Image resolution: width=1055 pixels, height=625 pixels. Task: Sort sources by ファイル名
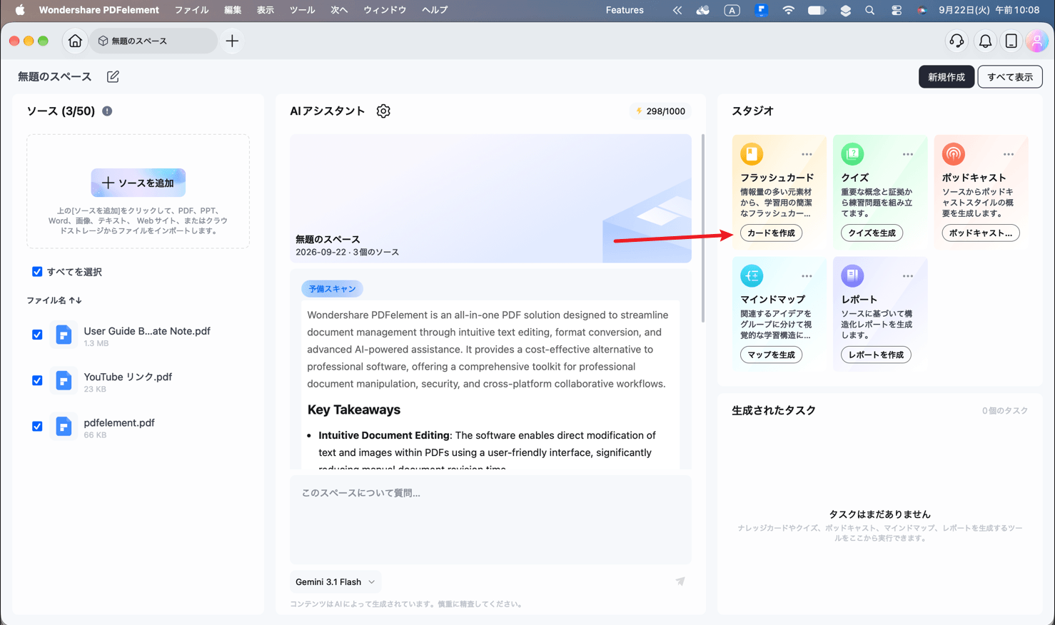(x=54, y=300)
